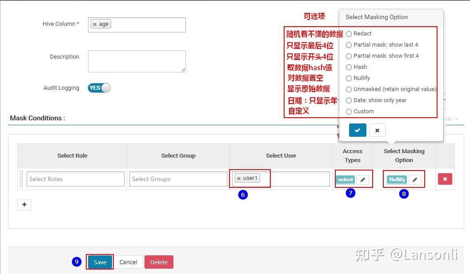The height and width of the screenshot is (274, 470).
Task: Remove the age tag from Hive Column
Action: (96, 24)
